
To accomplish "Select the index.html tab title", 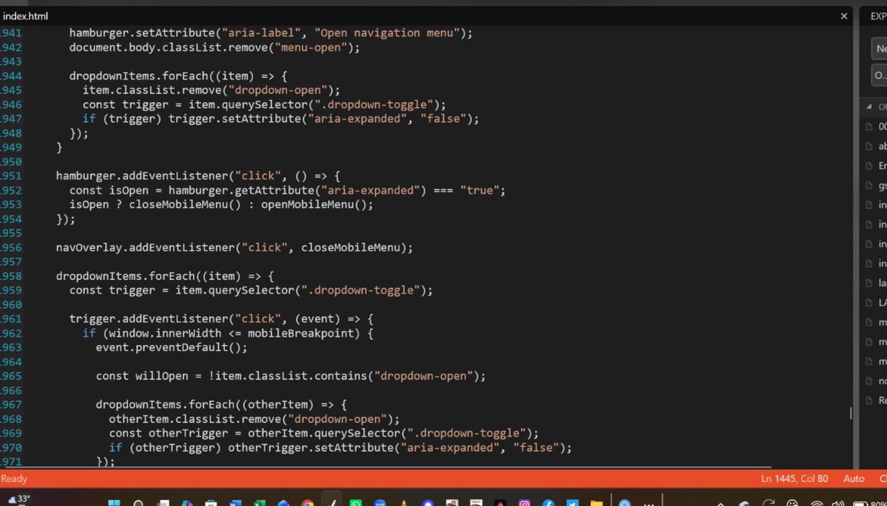I will pos(25,16).
